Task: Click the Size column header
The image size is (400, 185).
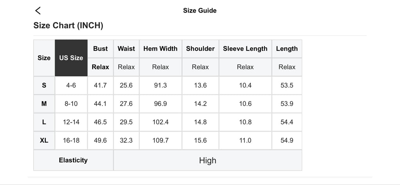Action: pyautogui.click(x=44, y=58)
